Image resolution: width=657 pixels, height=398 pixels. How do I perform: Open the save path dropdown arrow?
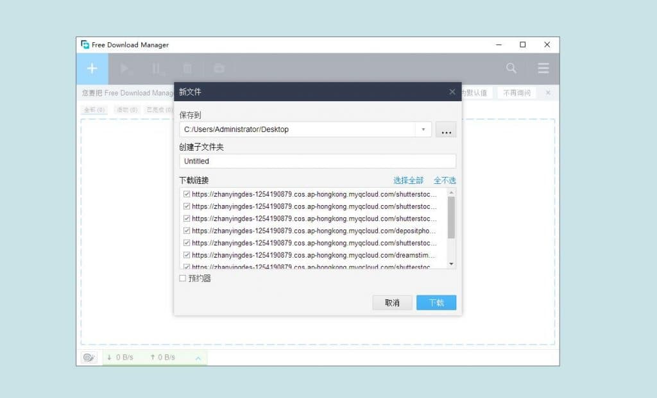(423, 129)
